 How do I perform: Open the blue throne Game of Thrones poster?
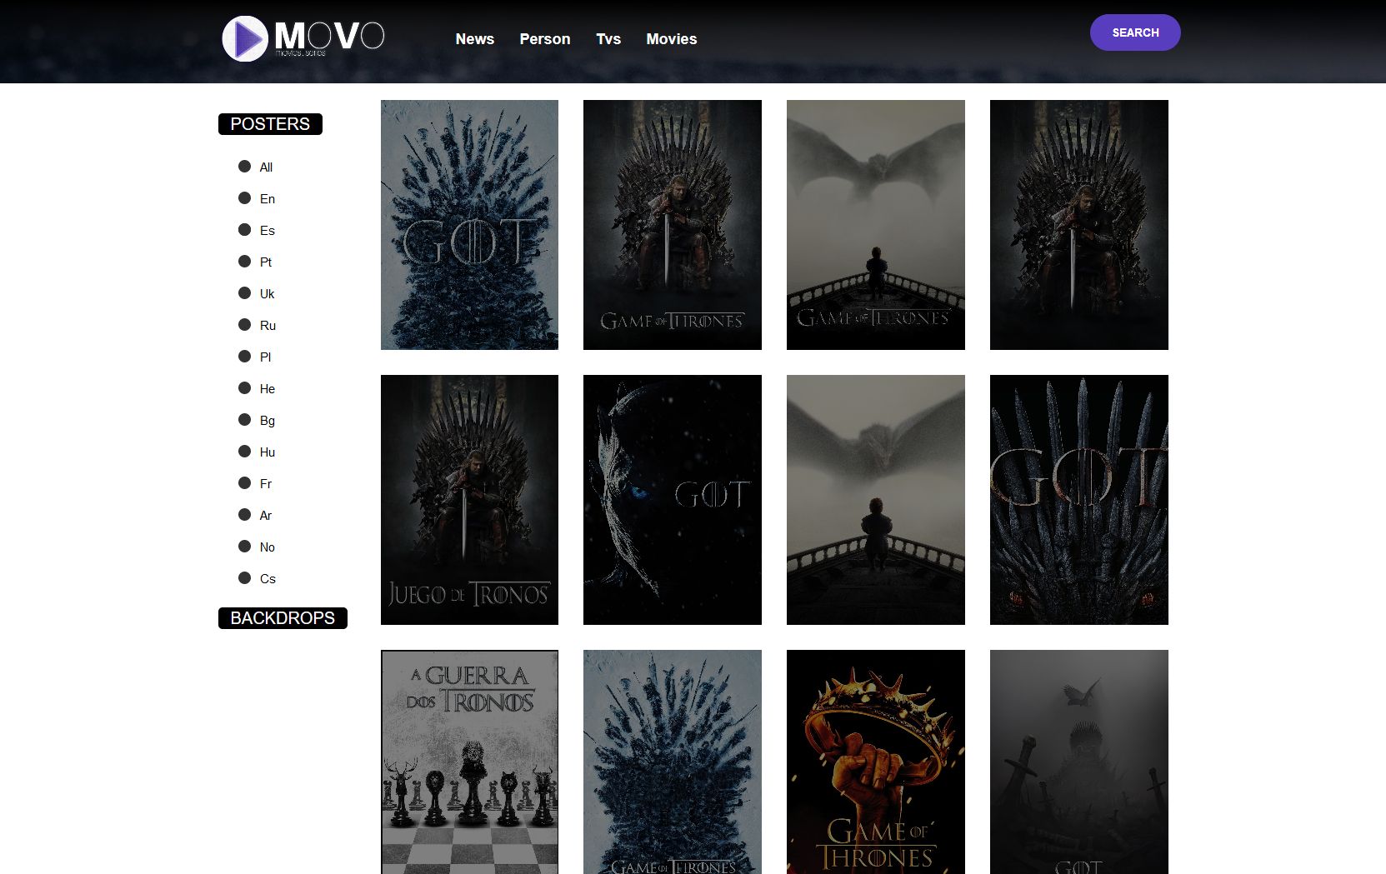[673, 762]
